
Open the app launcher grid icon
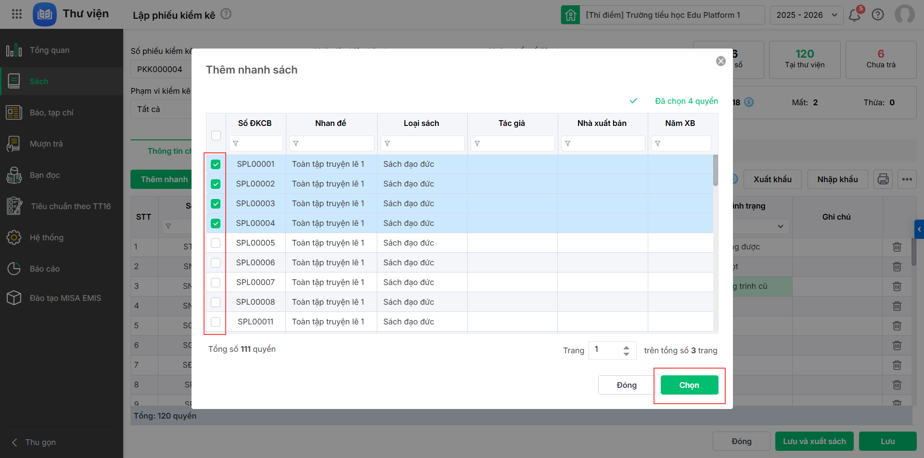(x=17, y=14)
